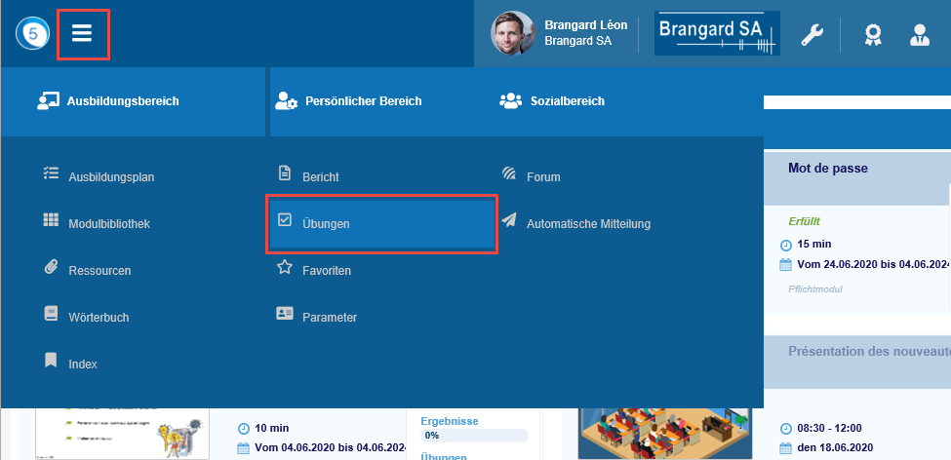Click the Brangard SA company logo
This screenshot has width=951, height=460.
[717, 34]
